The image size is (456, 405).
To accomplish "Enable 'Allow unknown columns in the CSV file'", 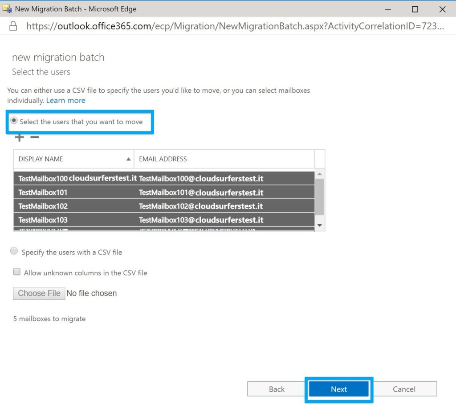I will pyautogui.click(x=17, y=272).
